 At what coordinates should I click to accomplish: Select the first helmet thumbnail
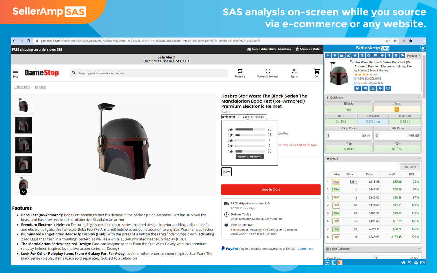[24, 105]
